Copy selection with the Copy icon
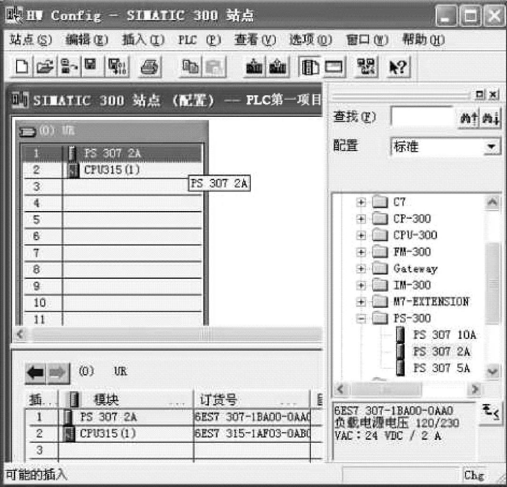The width and height of the screenshot is (507, 487). [x=190, y=67]
